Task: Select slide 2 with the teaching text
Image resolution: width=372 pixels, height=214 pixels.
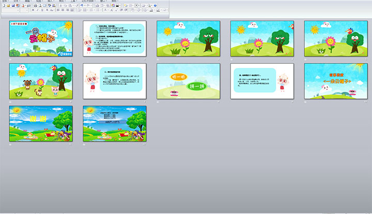Action: [115, 39]
